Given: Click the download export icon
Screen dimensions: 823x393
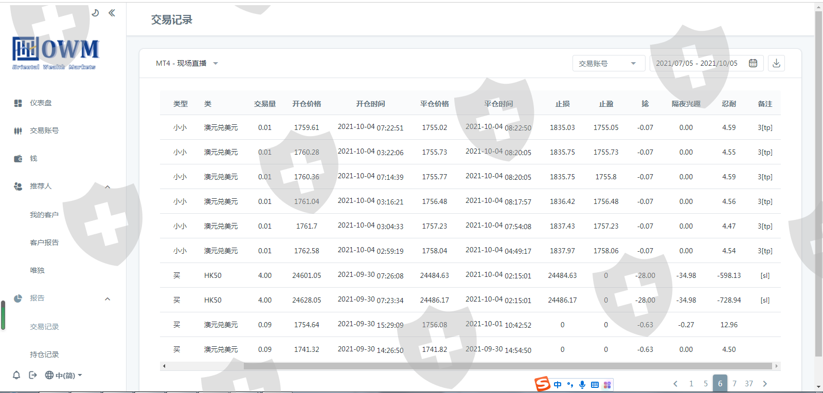Looking at the screenshot, I should point(776,63).
